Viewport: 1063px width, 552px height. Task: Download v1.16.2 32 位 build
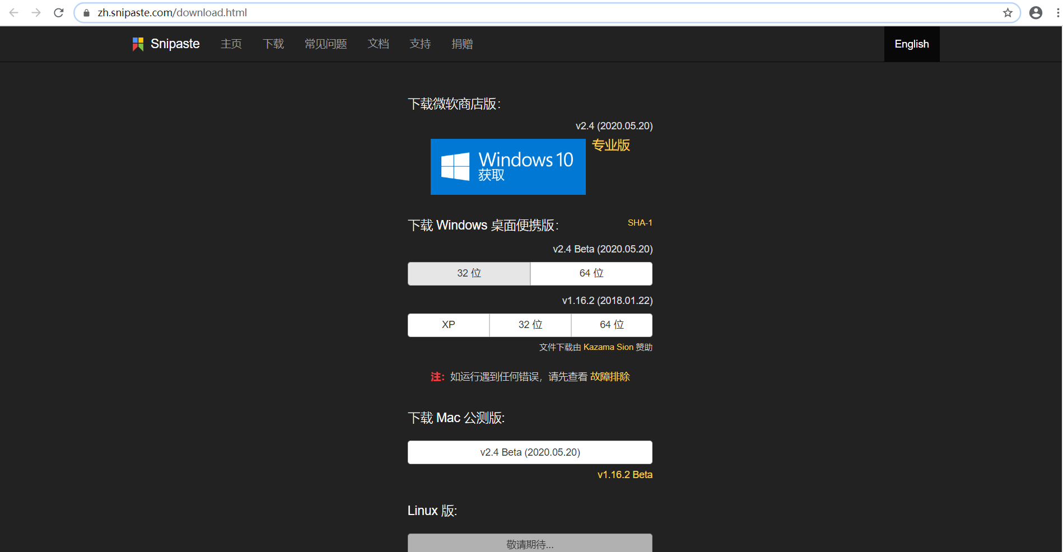(530, 325)
